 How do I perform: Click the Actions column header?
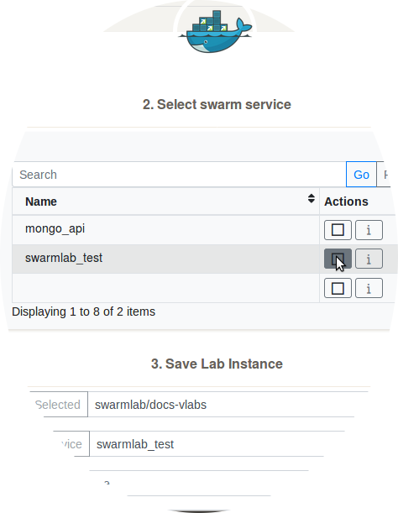[346, 202]
